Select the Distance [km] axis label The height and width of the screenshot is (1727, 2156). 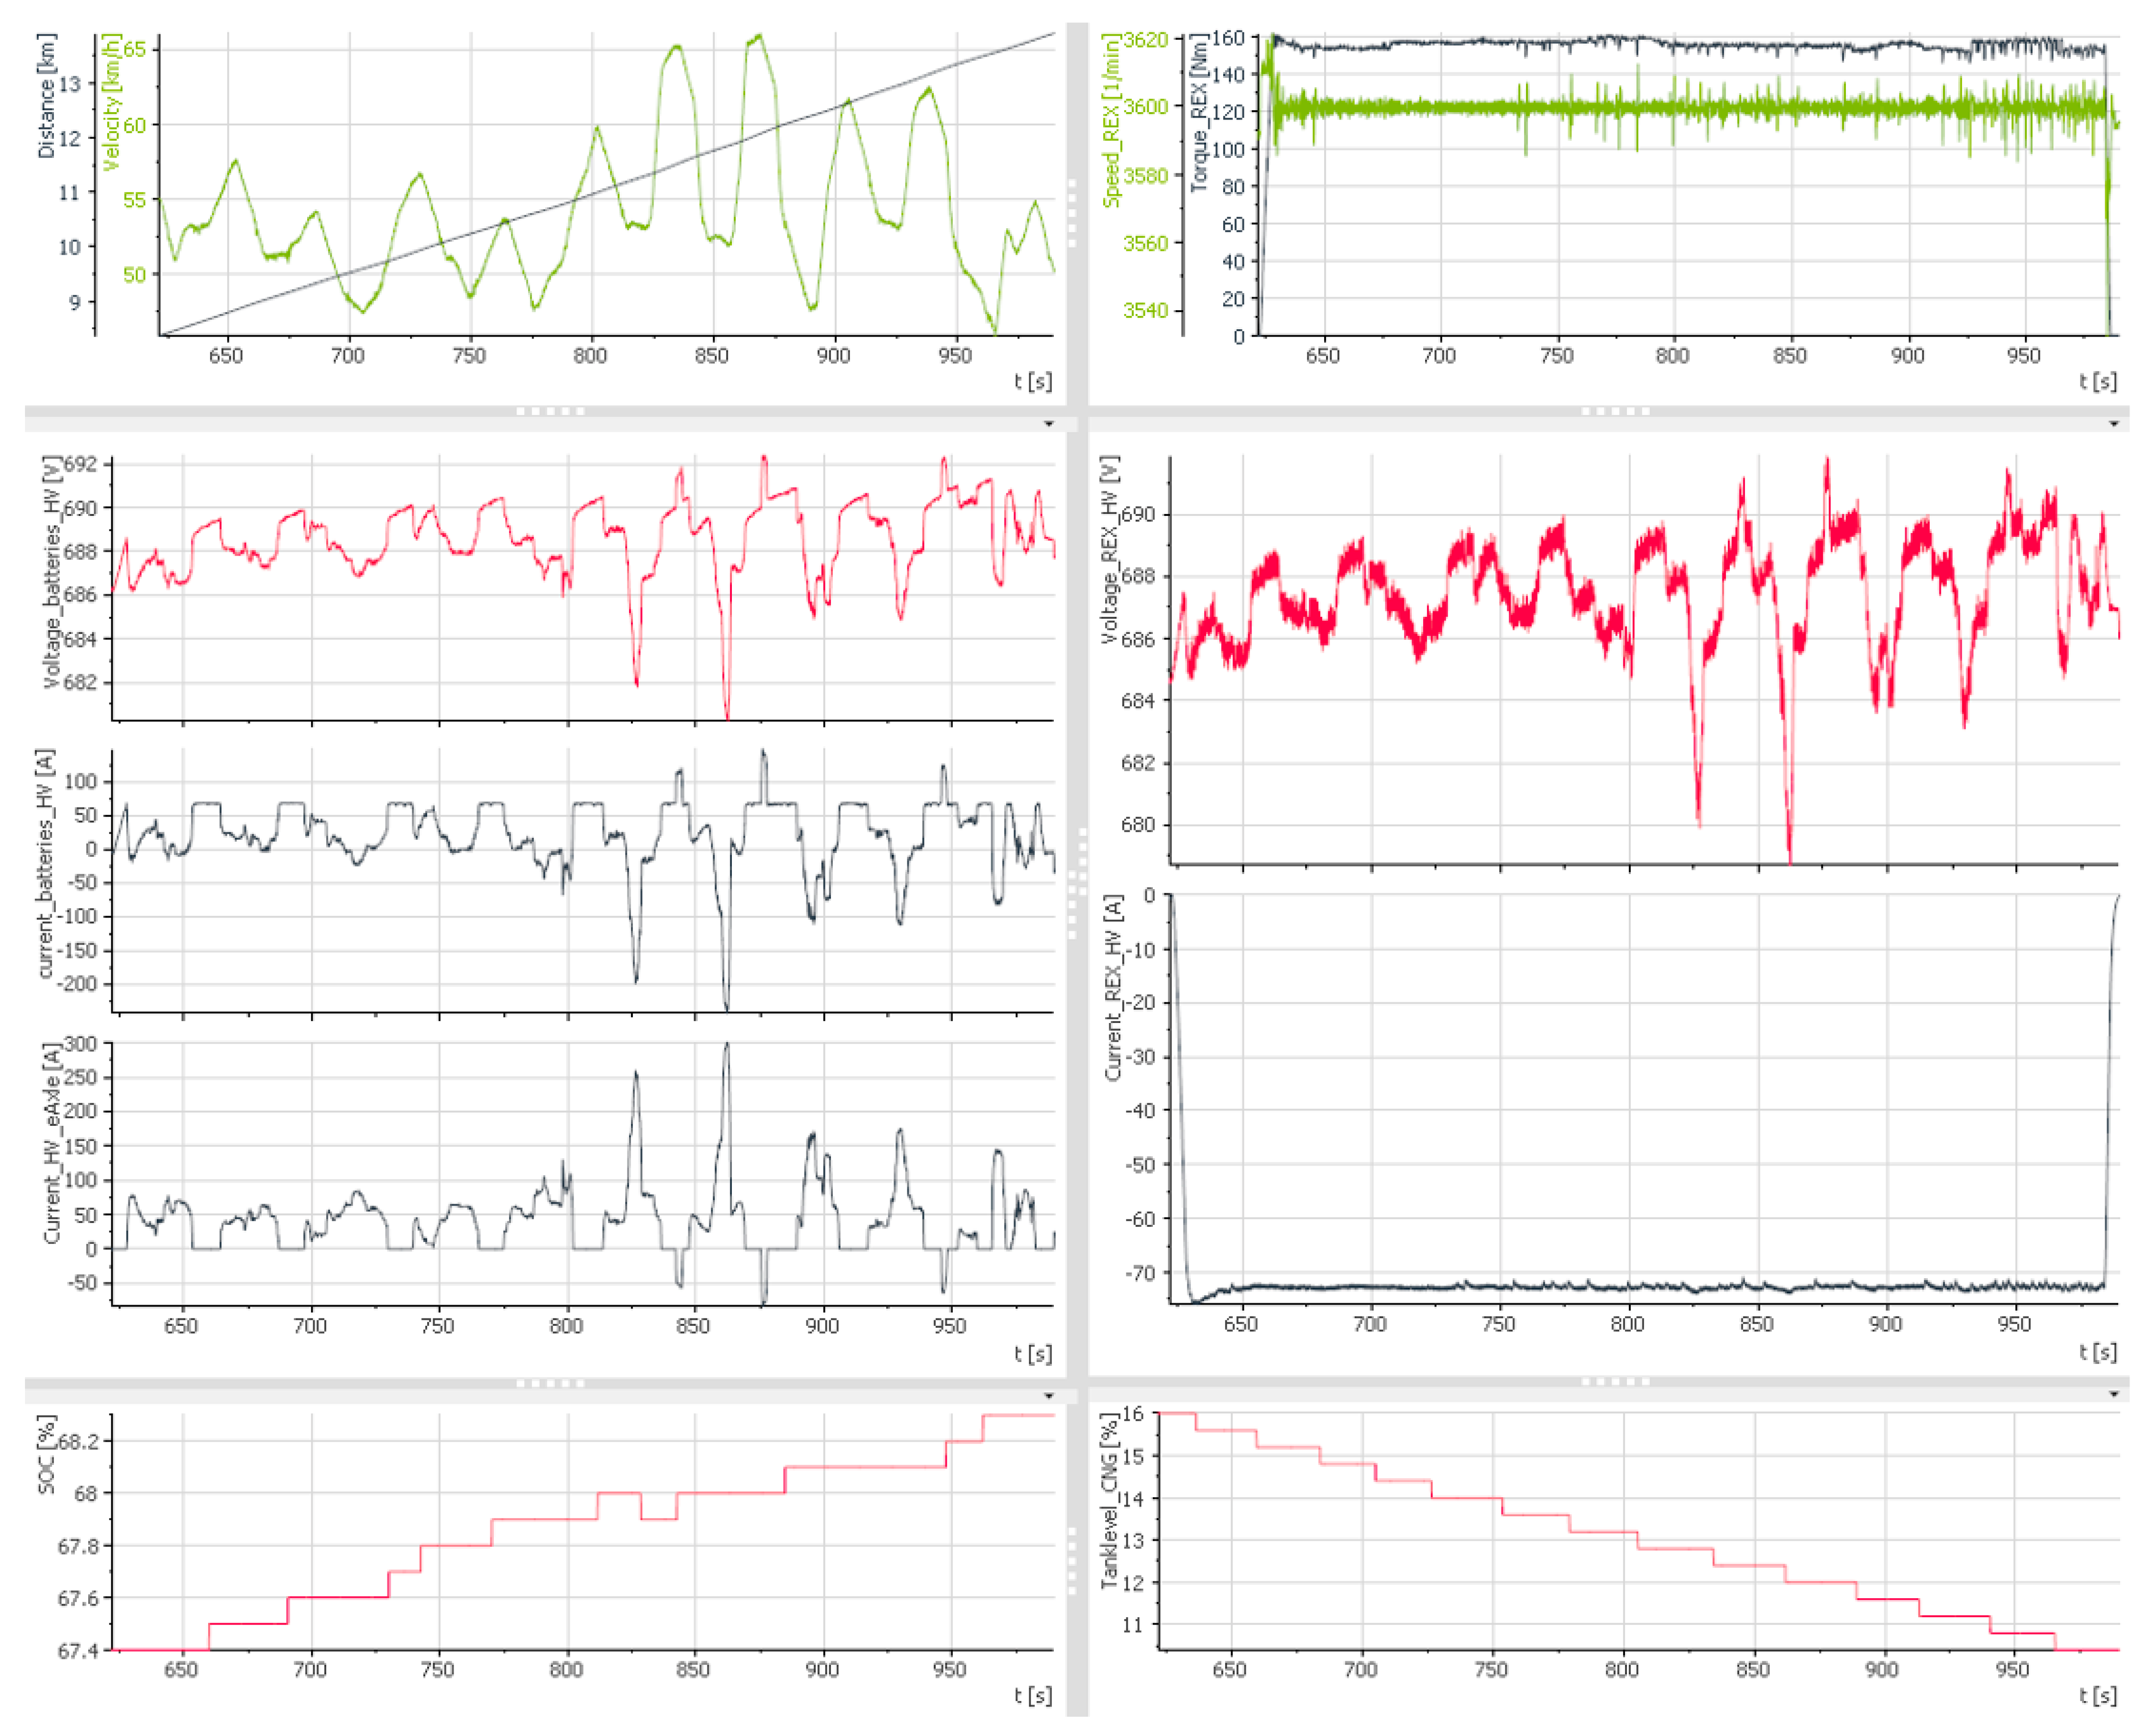pos(46,96)
